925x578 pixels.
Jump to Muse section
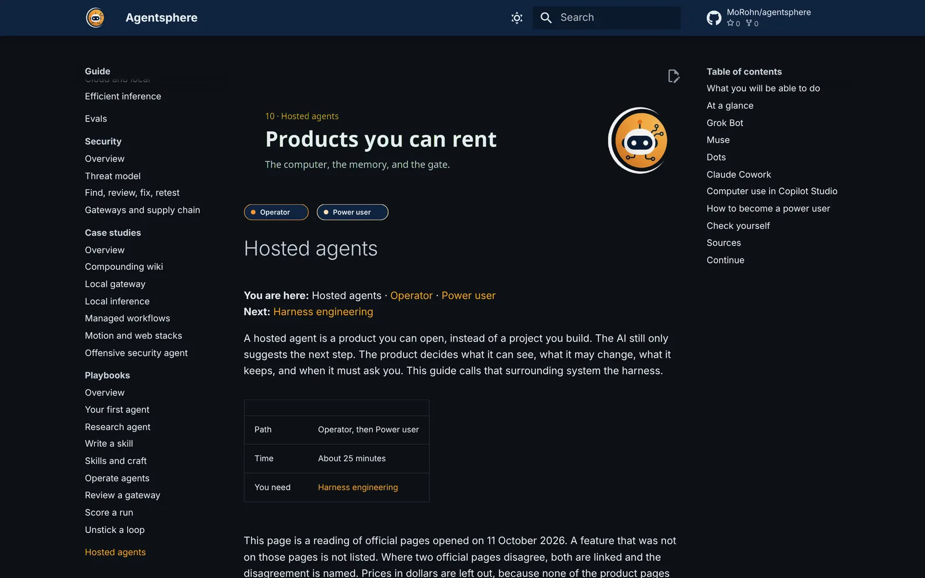pyautogui.click(x=718, y=140)
